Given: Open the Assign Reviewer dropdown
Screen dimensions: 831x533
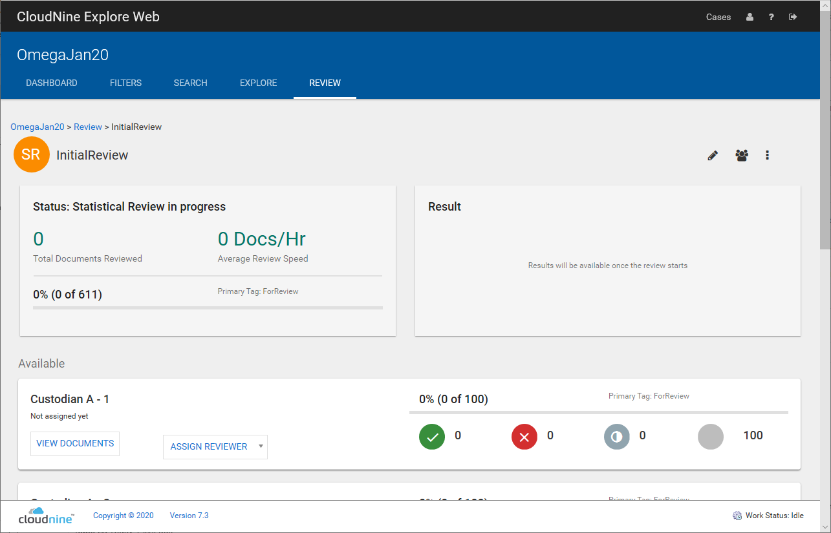Looking at the screenshot, I should tap(215, 446).
